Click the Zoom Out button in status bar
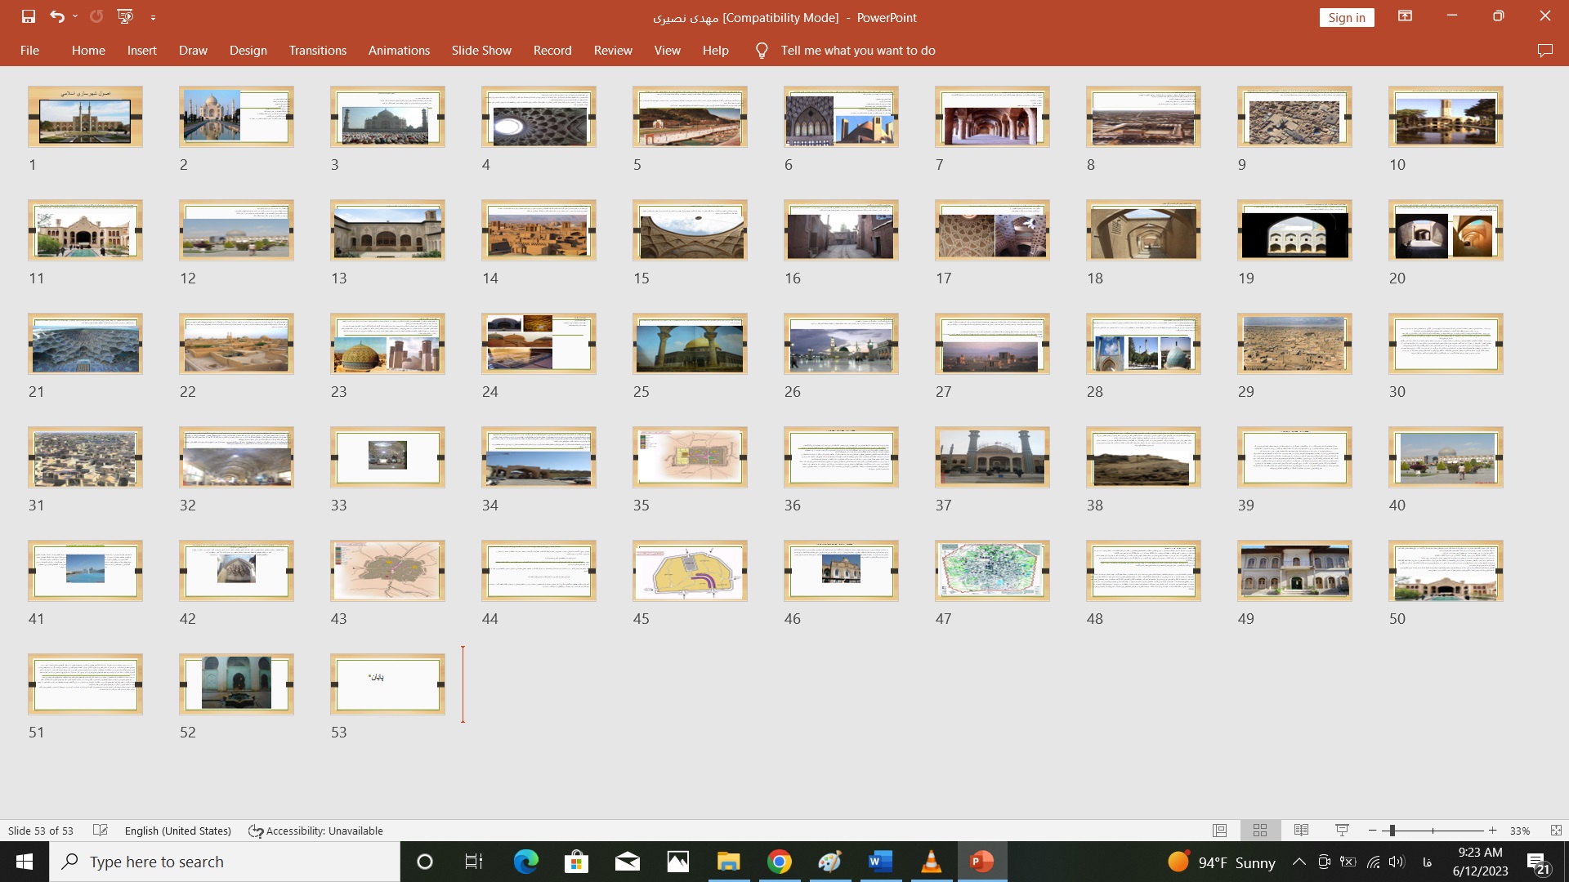Image resolution: width=1569 pixels, height=882 pixels. point(1377,831)
